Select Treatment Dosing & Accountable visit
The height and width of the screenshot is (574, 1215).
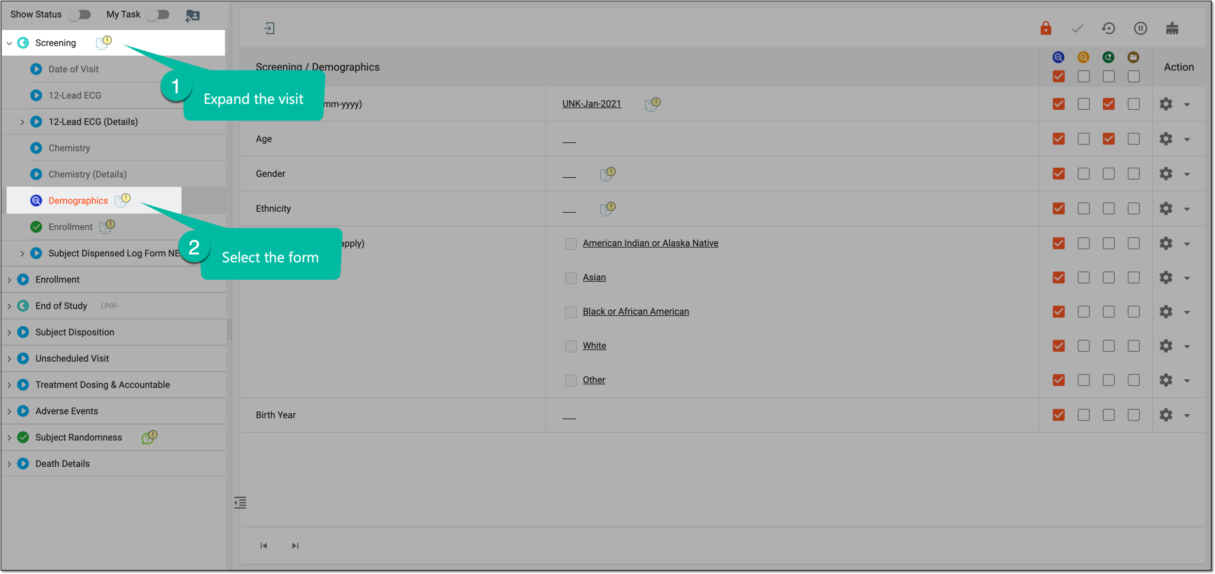click(x=103, y=385)
